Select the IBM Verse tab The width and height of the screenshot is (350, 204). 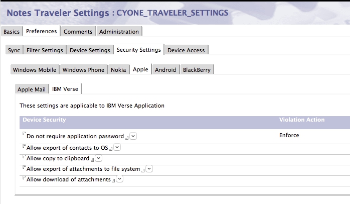[x=65, y=89]
